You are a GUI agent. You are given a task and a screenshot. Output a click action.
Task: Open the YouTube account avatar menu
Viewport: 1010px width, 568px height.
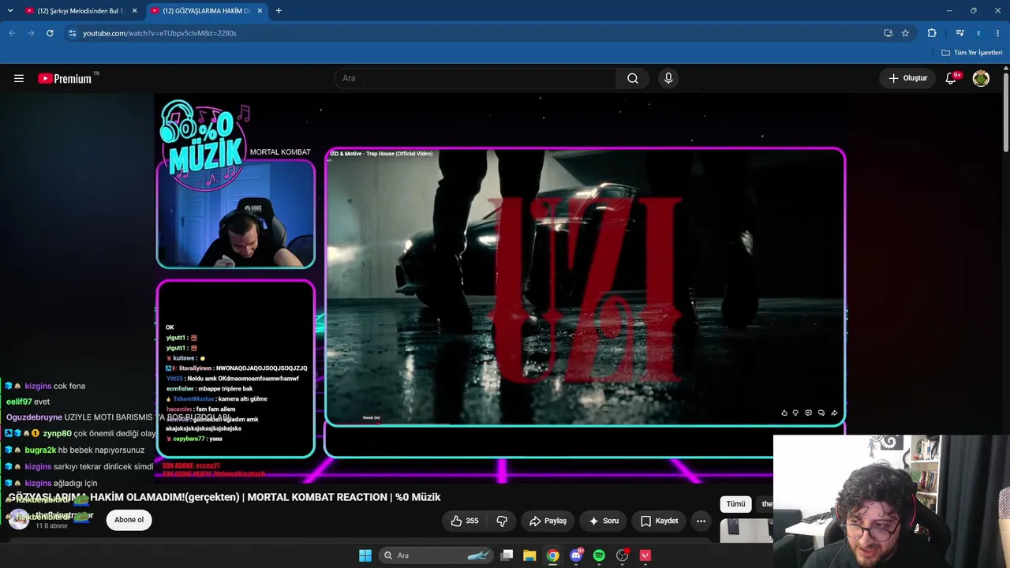(x=981, y=78)
